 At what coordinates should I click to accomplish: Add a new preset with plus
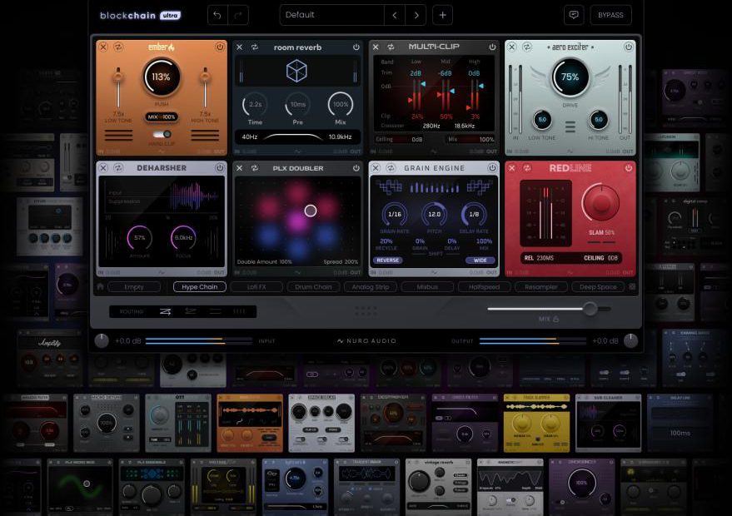pos(442,15)
